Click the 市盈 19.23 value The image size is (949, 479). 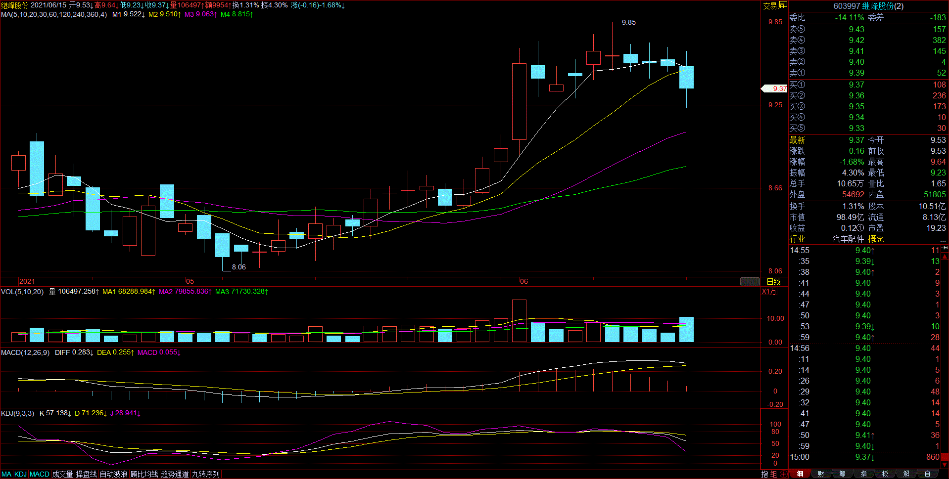coord(937,228)
